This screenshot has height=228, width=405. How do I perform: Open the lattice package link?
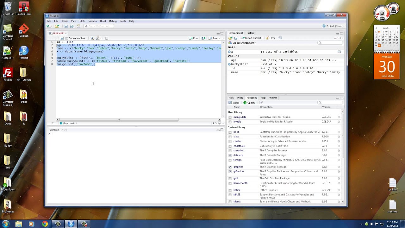237,190
